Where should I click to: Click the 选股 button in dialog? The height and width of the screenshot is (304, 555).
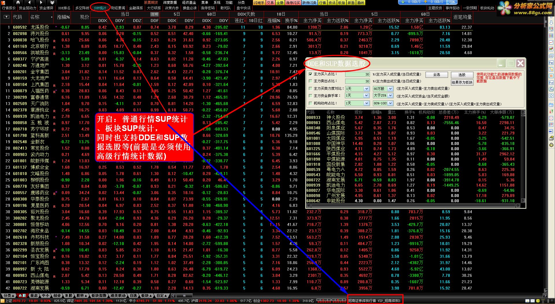462,75
